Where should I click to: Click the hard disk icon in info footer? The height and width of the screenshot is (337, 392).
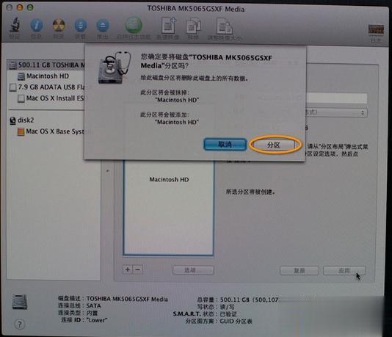[x=20, y=302]
